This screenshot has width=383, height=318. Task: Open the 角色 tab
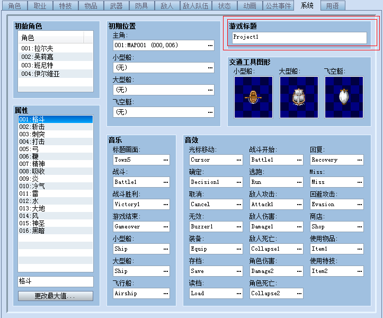click(x=15, y=6)
